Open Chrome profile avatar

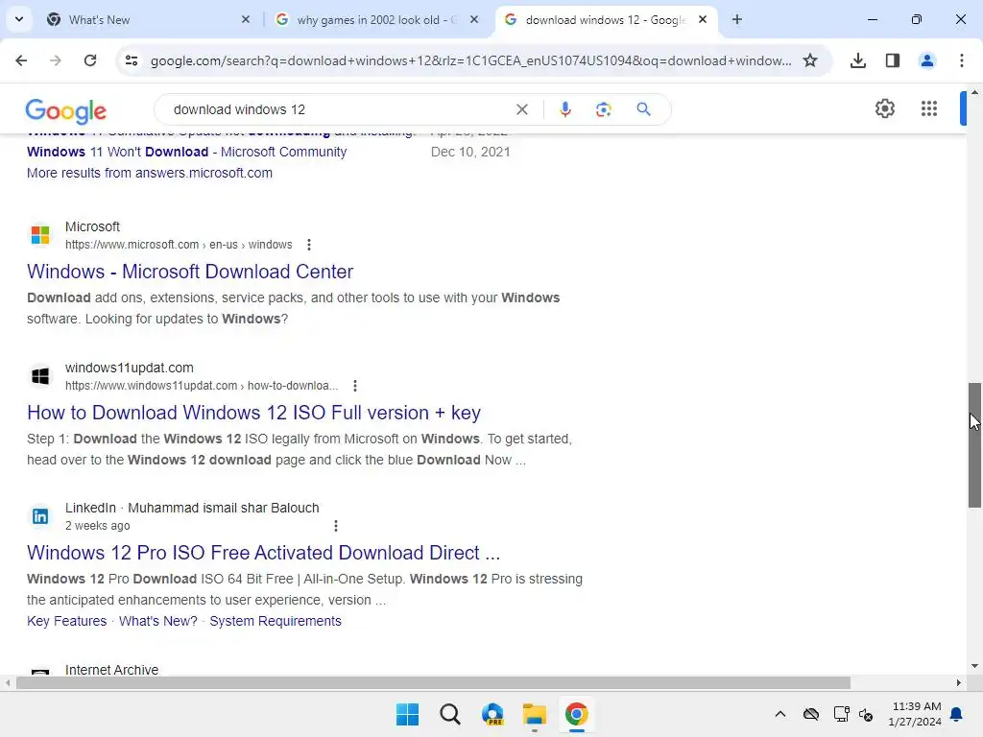pyautogui.click(x=927, y=60)
